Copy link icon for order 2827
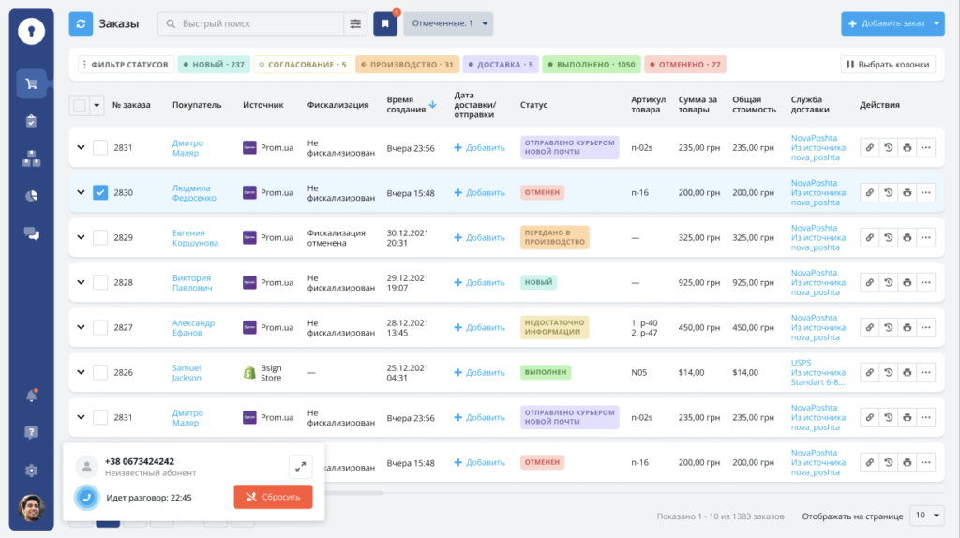Screen dimensions: 960x538 pos(869,327)
